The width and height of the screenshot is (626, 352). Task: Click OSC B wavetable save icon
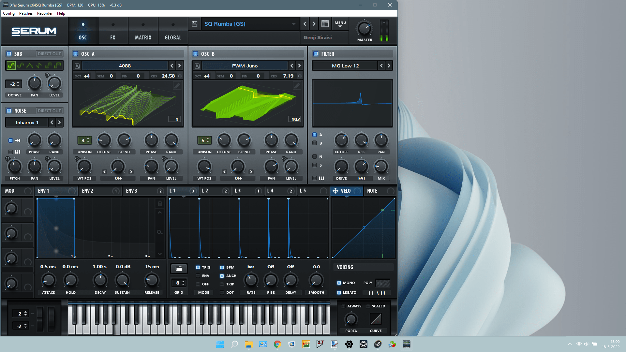[197, 66]
